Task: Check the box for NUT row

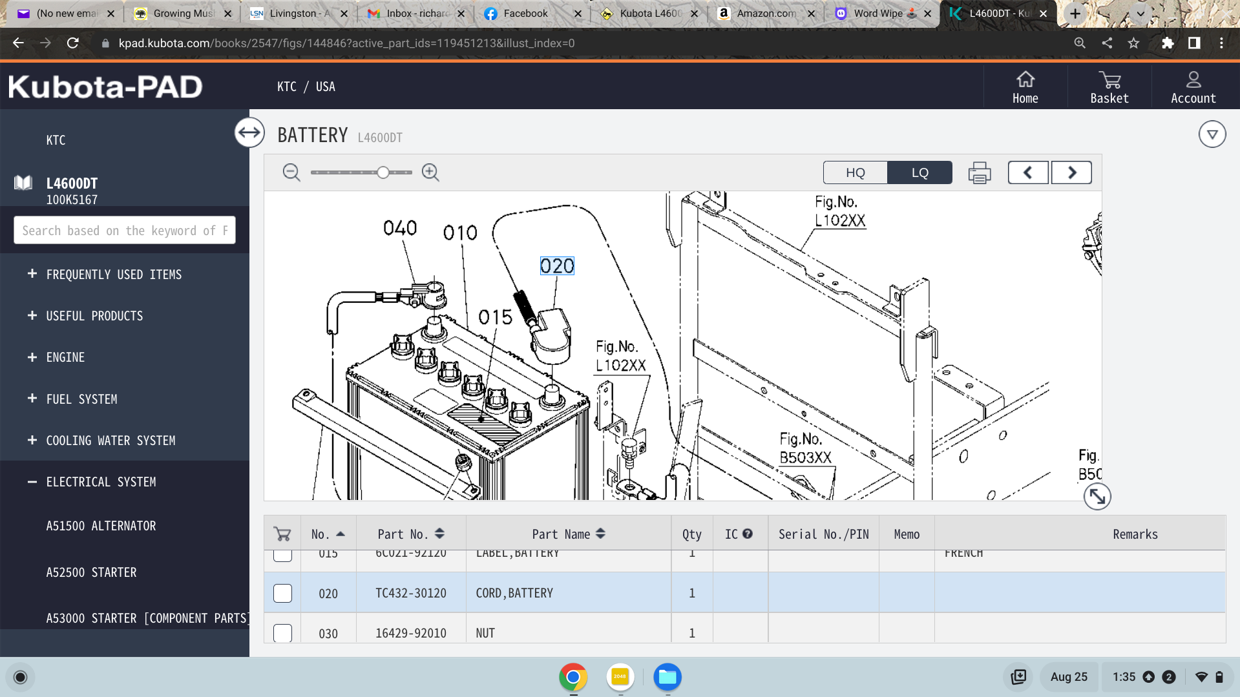Action: (x=282, y=632)
